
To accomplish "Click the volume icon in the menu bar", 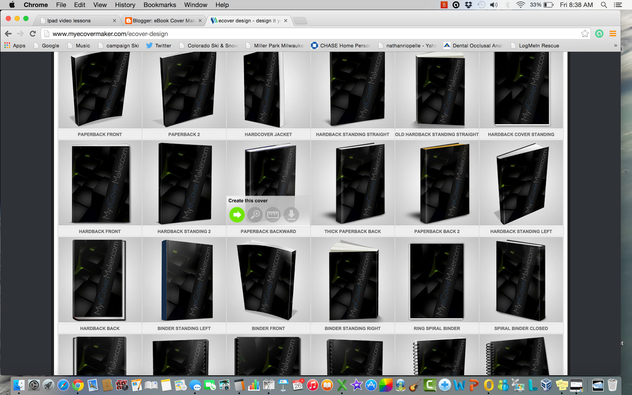I will 494,5.
